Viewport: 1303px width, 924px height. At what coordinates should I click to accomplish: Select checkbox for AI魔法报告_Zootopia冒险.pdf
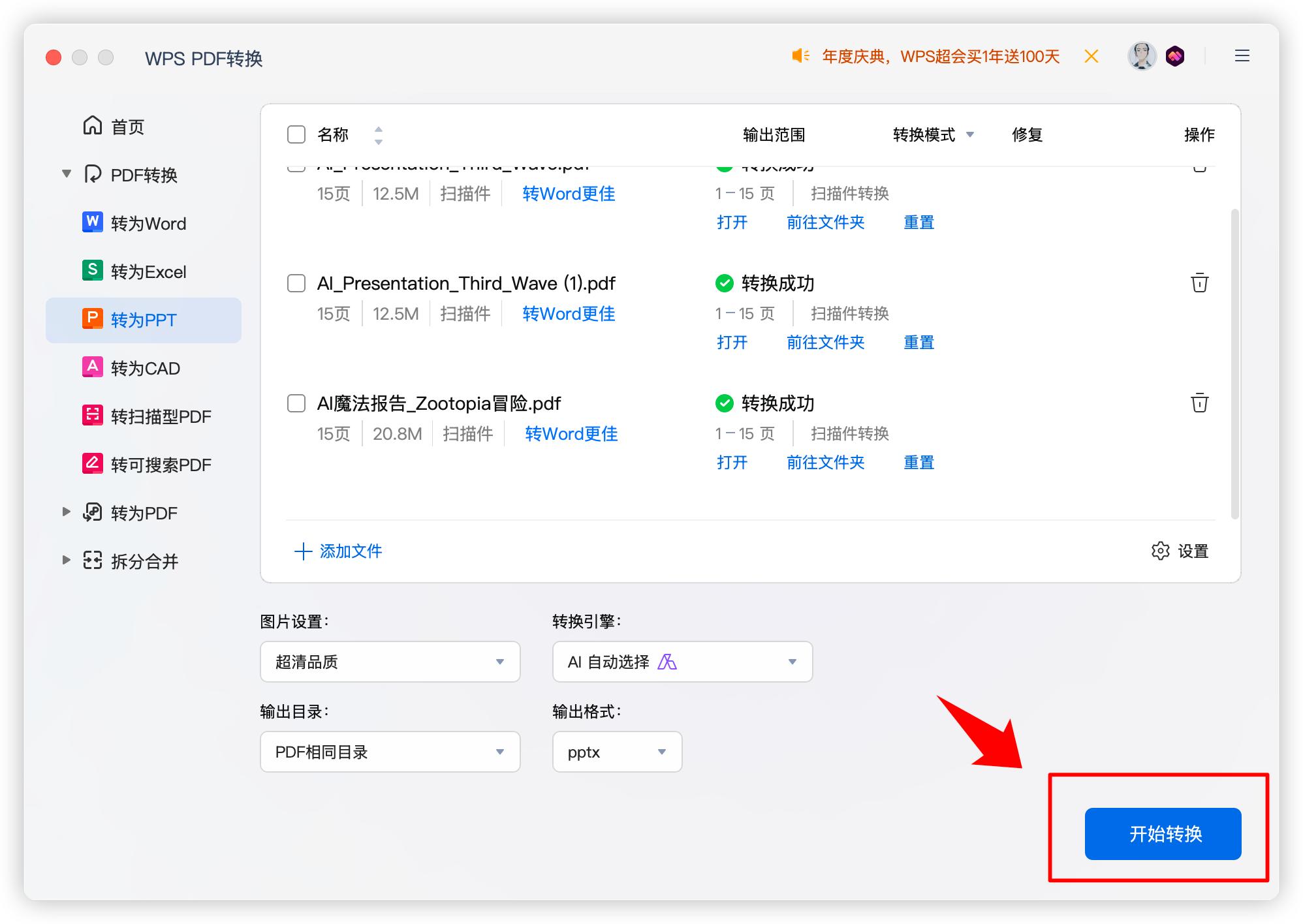tap(296, 403)
